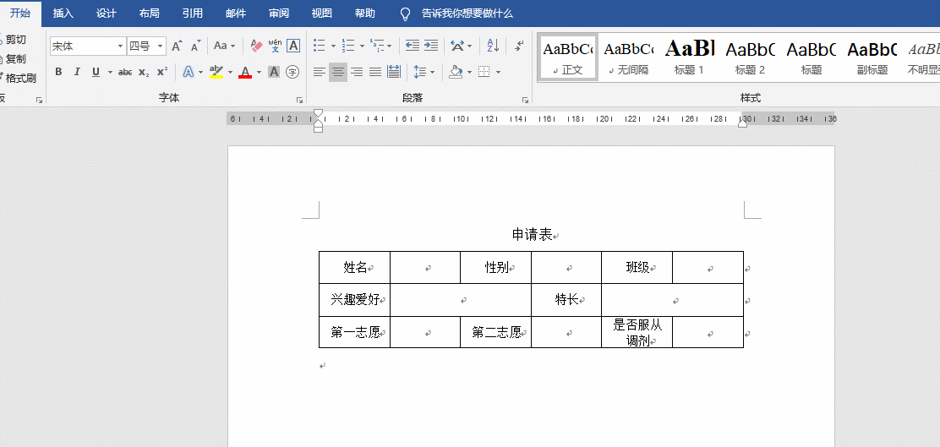Open Asian layout text options
This screenshot has height=447, width=940.
click(x=457, y=46)
